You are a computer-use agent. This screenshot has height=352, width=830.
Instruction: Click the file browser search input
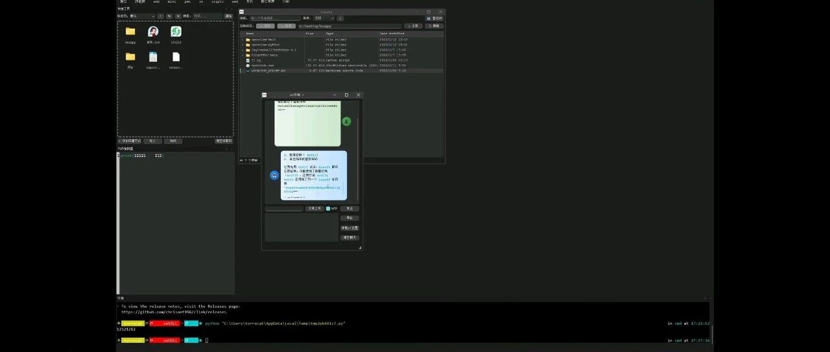click(x=275, y=18)
